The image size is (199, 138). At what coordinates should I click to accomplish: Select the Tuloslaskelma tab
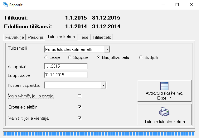pyautogui.click(x=61, y=37)
